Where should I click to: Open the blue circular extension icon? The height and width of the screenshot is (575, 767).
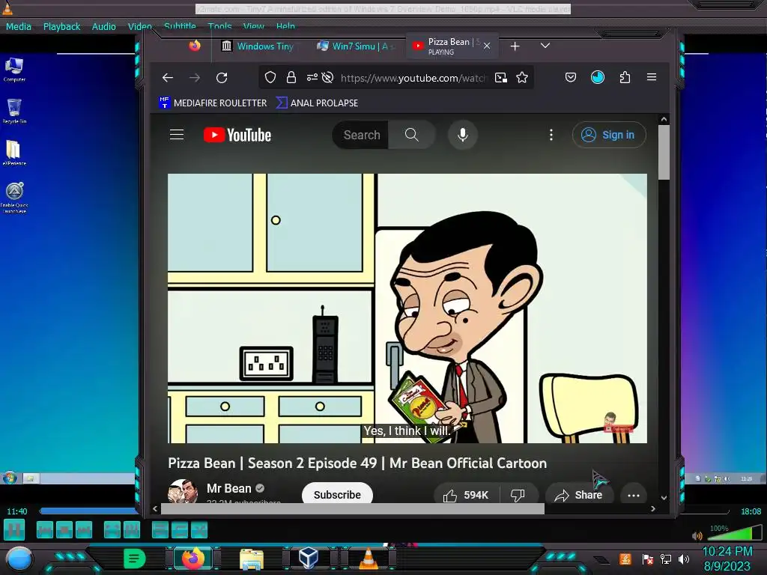tap(597, 77)
